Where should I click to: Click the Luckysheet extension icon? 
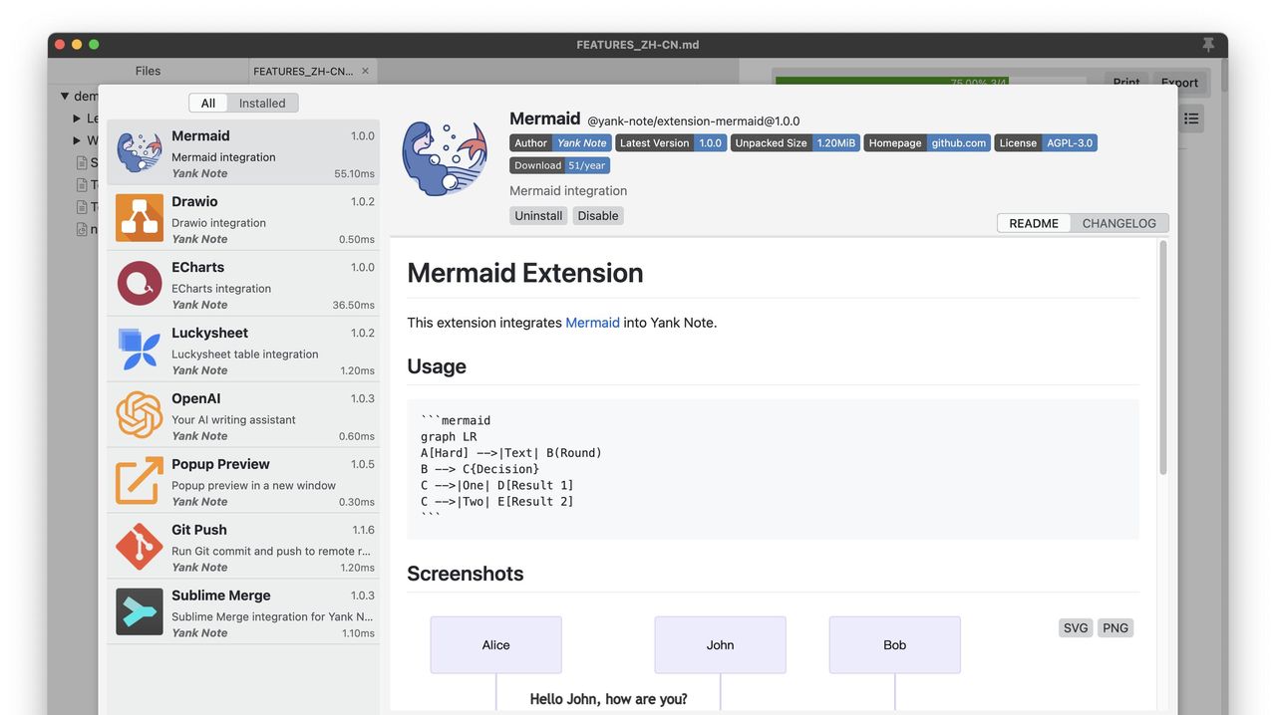pos(140,350)
